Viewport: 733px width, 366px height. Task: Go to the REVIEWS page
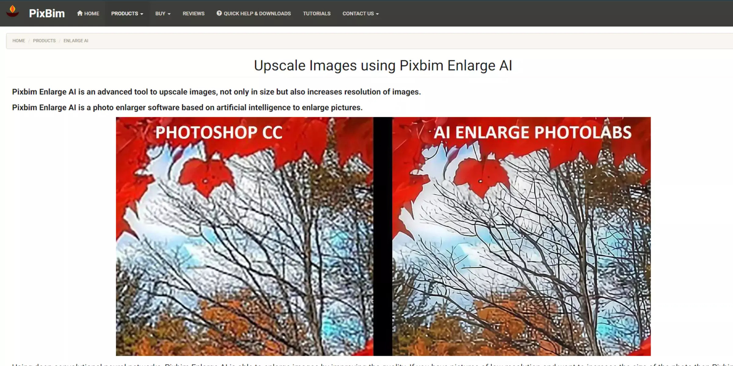(x=194, y=13)
